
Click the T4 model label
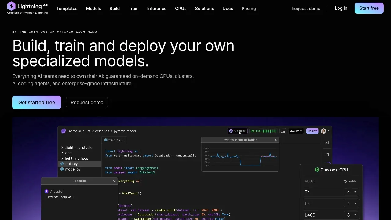[307, 192]
